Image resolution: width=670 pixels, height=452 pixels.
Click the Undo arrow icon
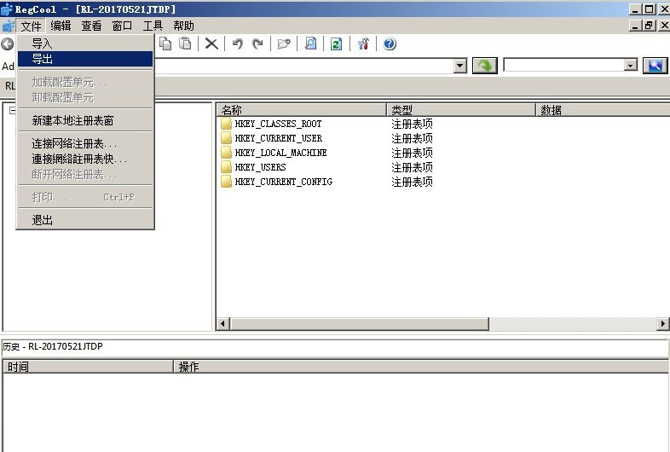(238, 43)
